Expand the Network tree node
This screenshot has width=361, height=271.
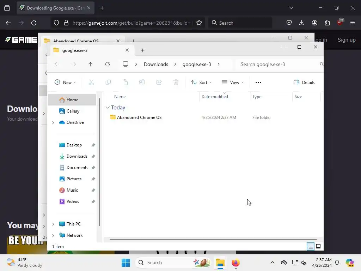53,235
